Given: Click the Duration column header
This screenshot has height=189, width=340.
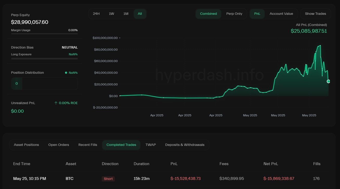Looking at the screenshot, I should coord(142,164).
